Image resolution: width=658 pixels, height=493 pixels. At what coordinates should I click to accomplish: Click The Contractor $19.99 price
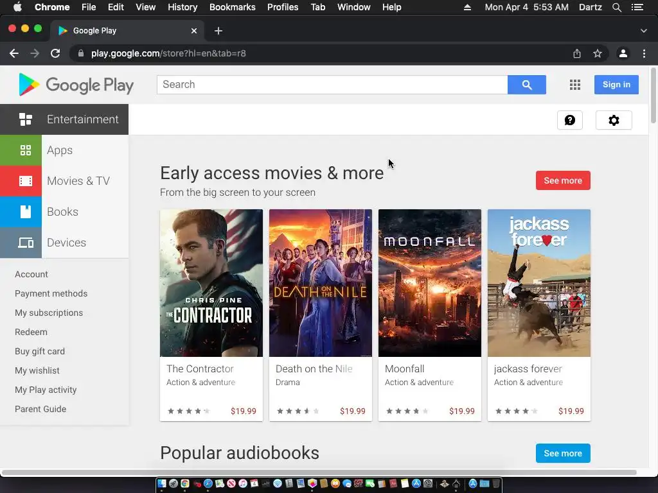pyautogui.click(x=244, y=411)
